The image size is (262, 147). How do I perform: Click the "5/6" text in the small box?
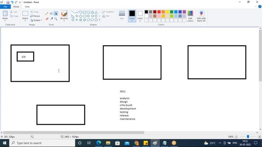tap(24, 57)
